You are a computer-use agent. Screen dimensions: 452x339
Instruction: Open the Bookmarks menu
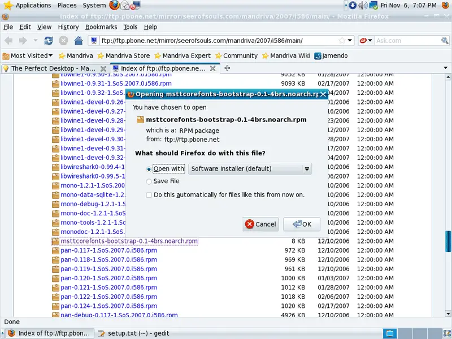pyautogui.click(x=101, y=27)
